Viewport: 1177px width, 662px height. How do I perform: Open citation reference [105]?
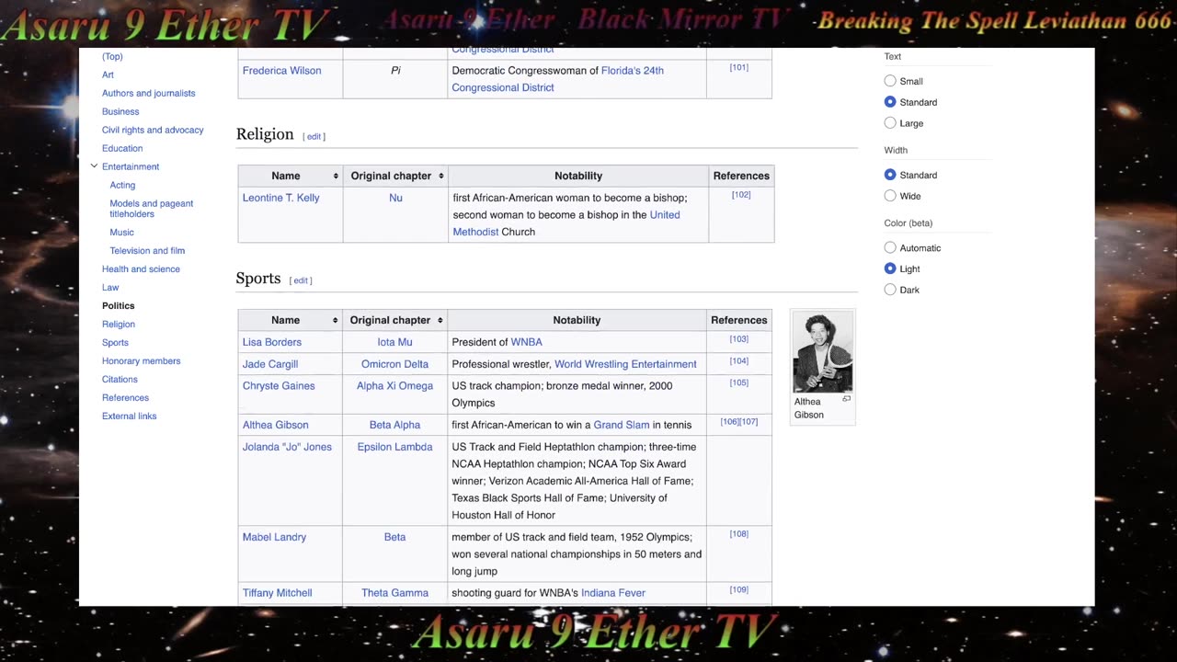tap(738, 383)
